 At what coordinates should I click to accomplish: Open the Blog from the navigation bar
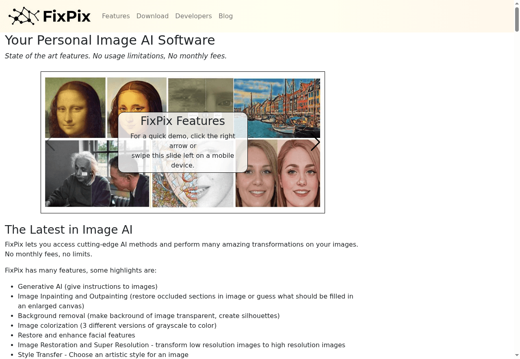(x=225, y=16)
